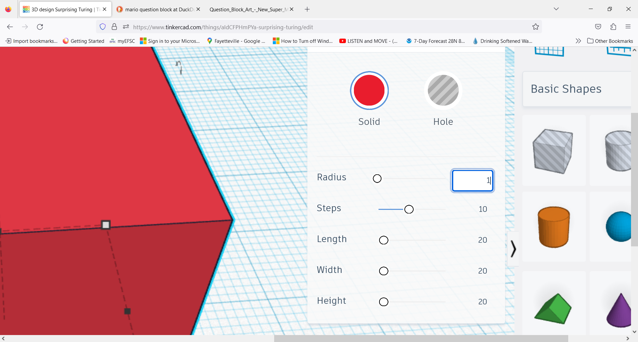Pick the orange Cylinder shape
This screenshot has width=638, height=342.
[554, 227]
